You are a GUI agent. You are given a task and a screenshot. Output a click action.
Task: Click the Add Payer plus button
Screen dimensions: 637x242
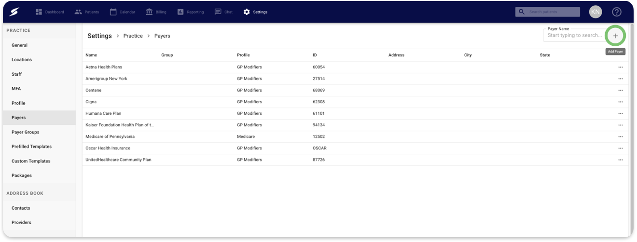(615, 36)
